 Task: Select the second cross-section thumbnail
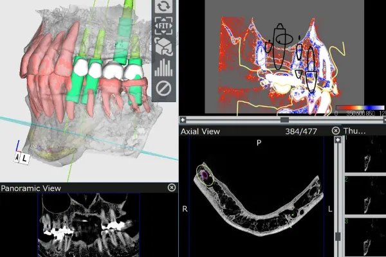(365, 195)
